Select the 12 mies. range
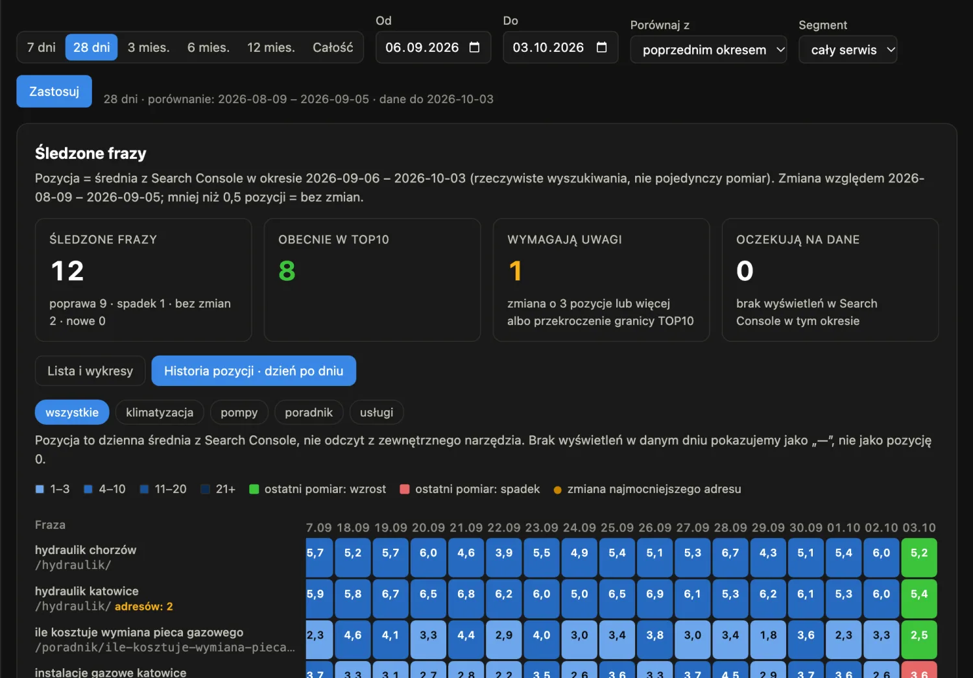 tap(270, 47)
